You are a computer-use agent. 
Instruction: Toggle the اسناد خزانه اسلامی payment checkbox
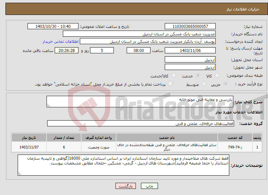[170, 83]
